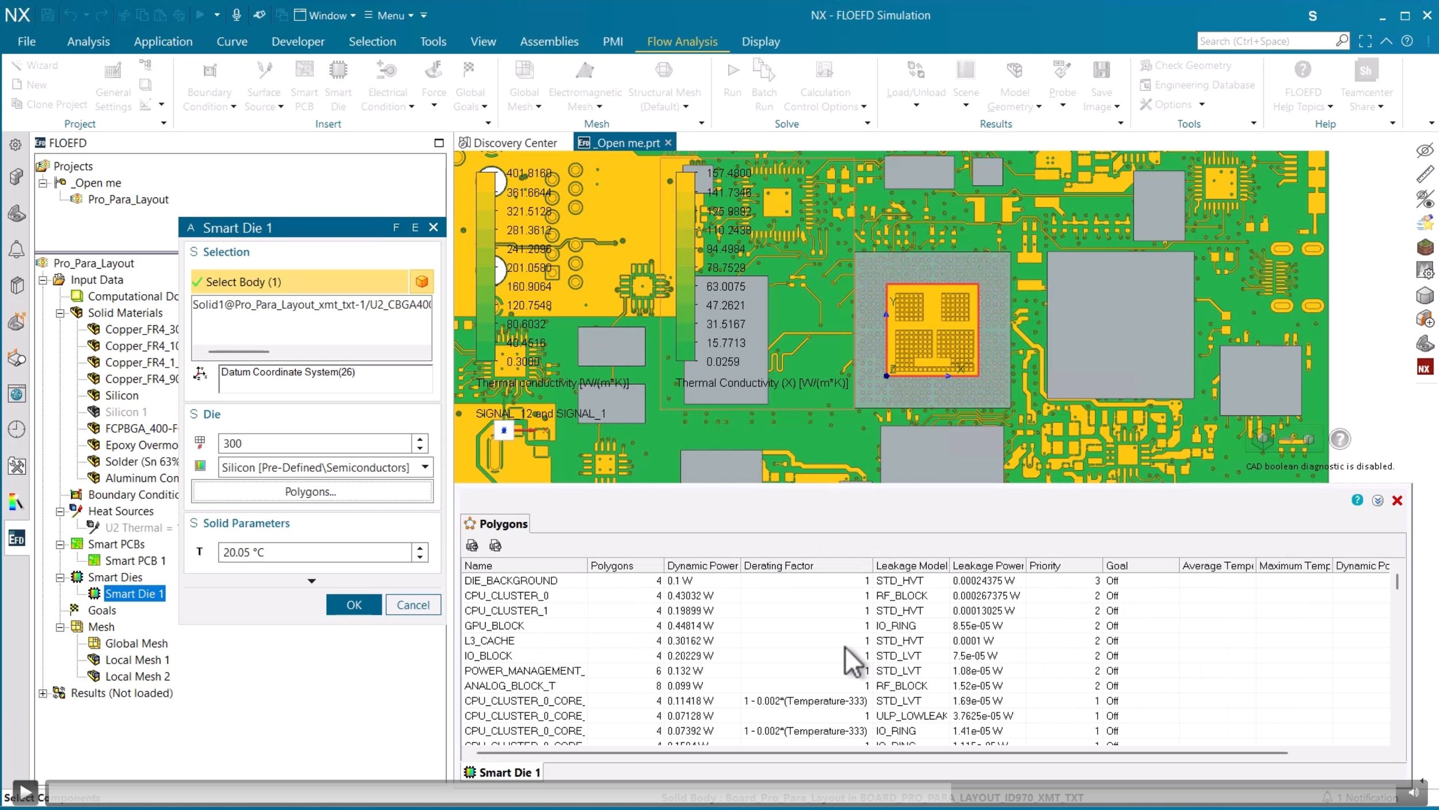
Task: Open the die material dropdown
Action: point(425,467)
